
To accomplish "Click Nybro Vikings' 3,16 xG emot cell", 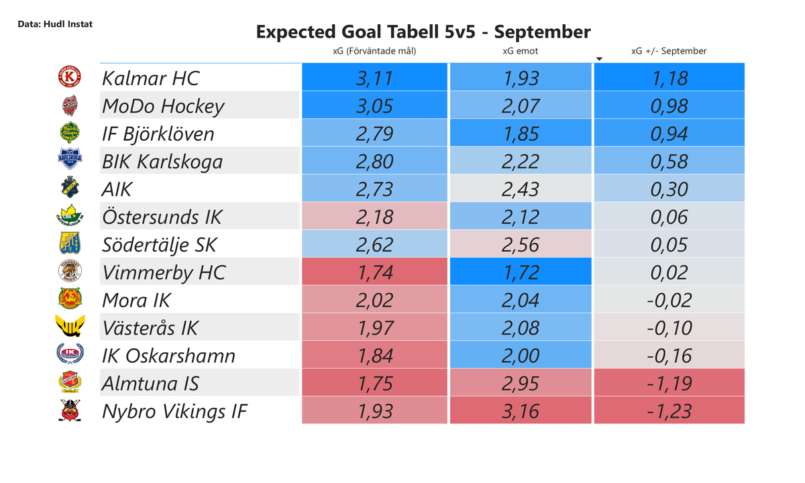I will [520, 411].
